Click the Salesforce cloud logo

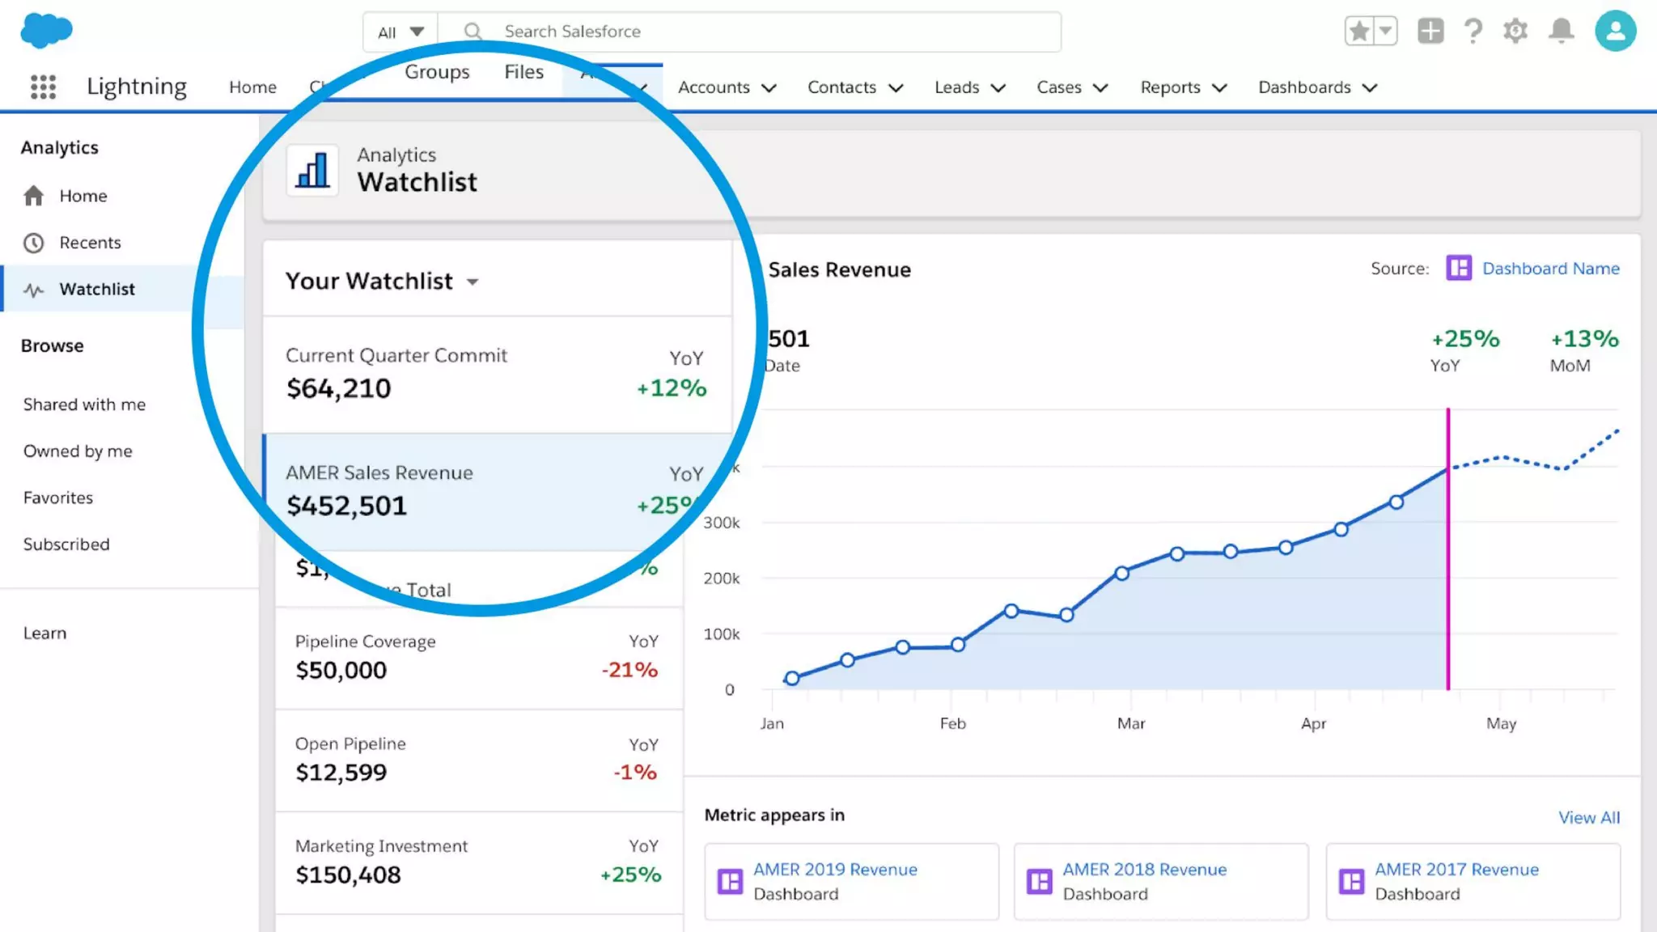coord(46,31)
